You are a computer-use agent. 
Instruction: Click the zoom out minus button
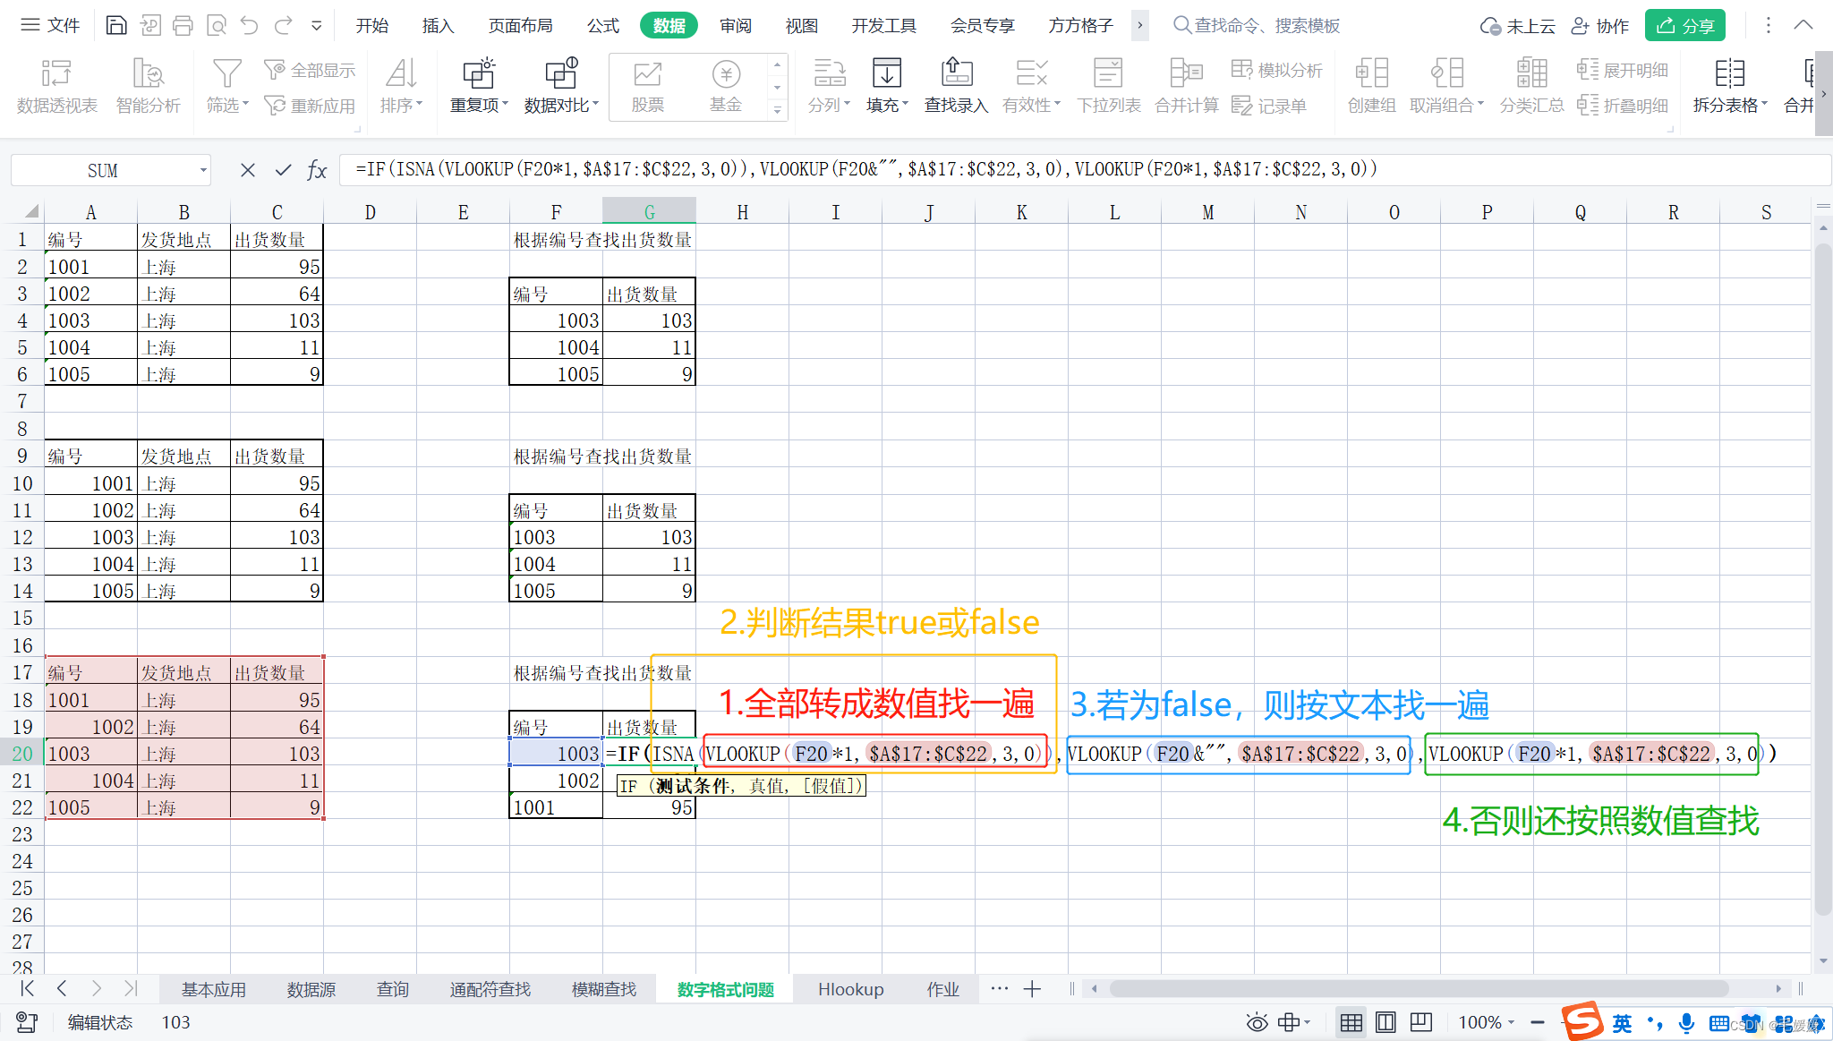(x=1538, y=1022)
